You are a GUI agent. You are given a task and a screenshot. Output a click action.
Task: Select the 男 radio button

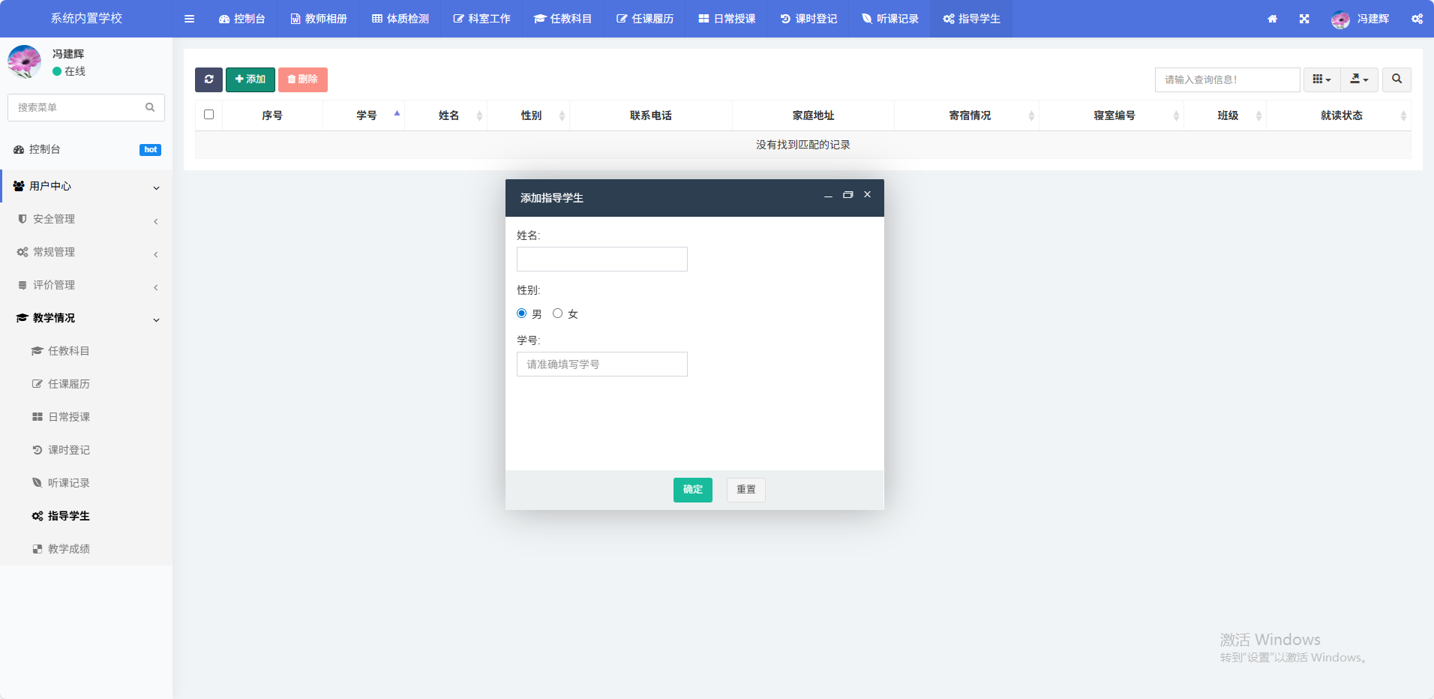click(x=522, y=313)
